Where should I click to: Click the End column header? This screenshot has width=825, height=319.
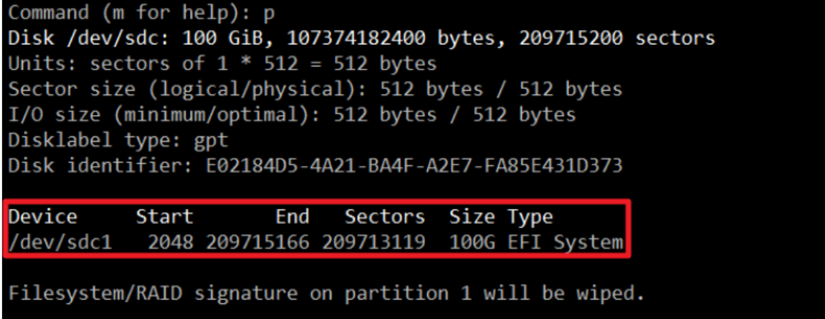292,217
